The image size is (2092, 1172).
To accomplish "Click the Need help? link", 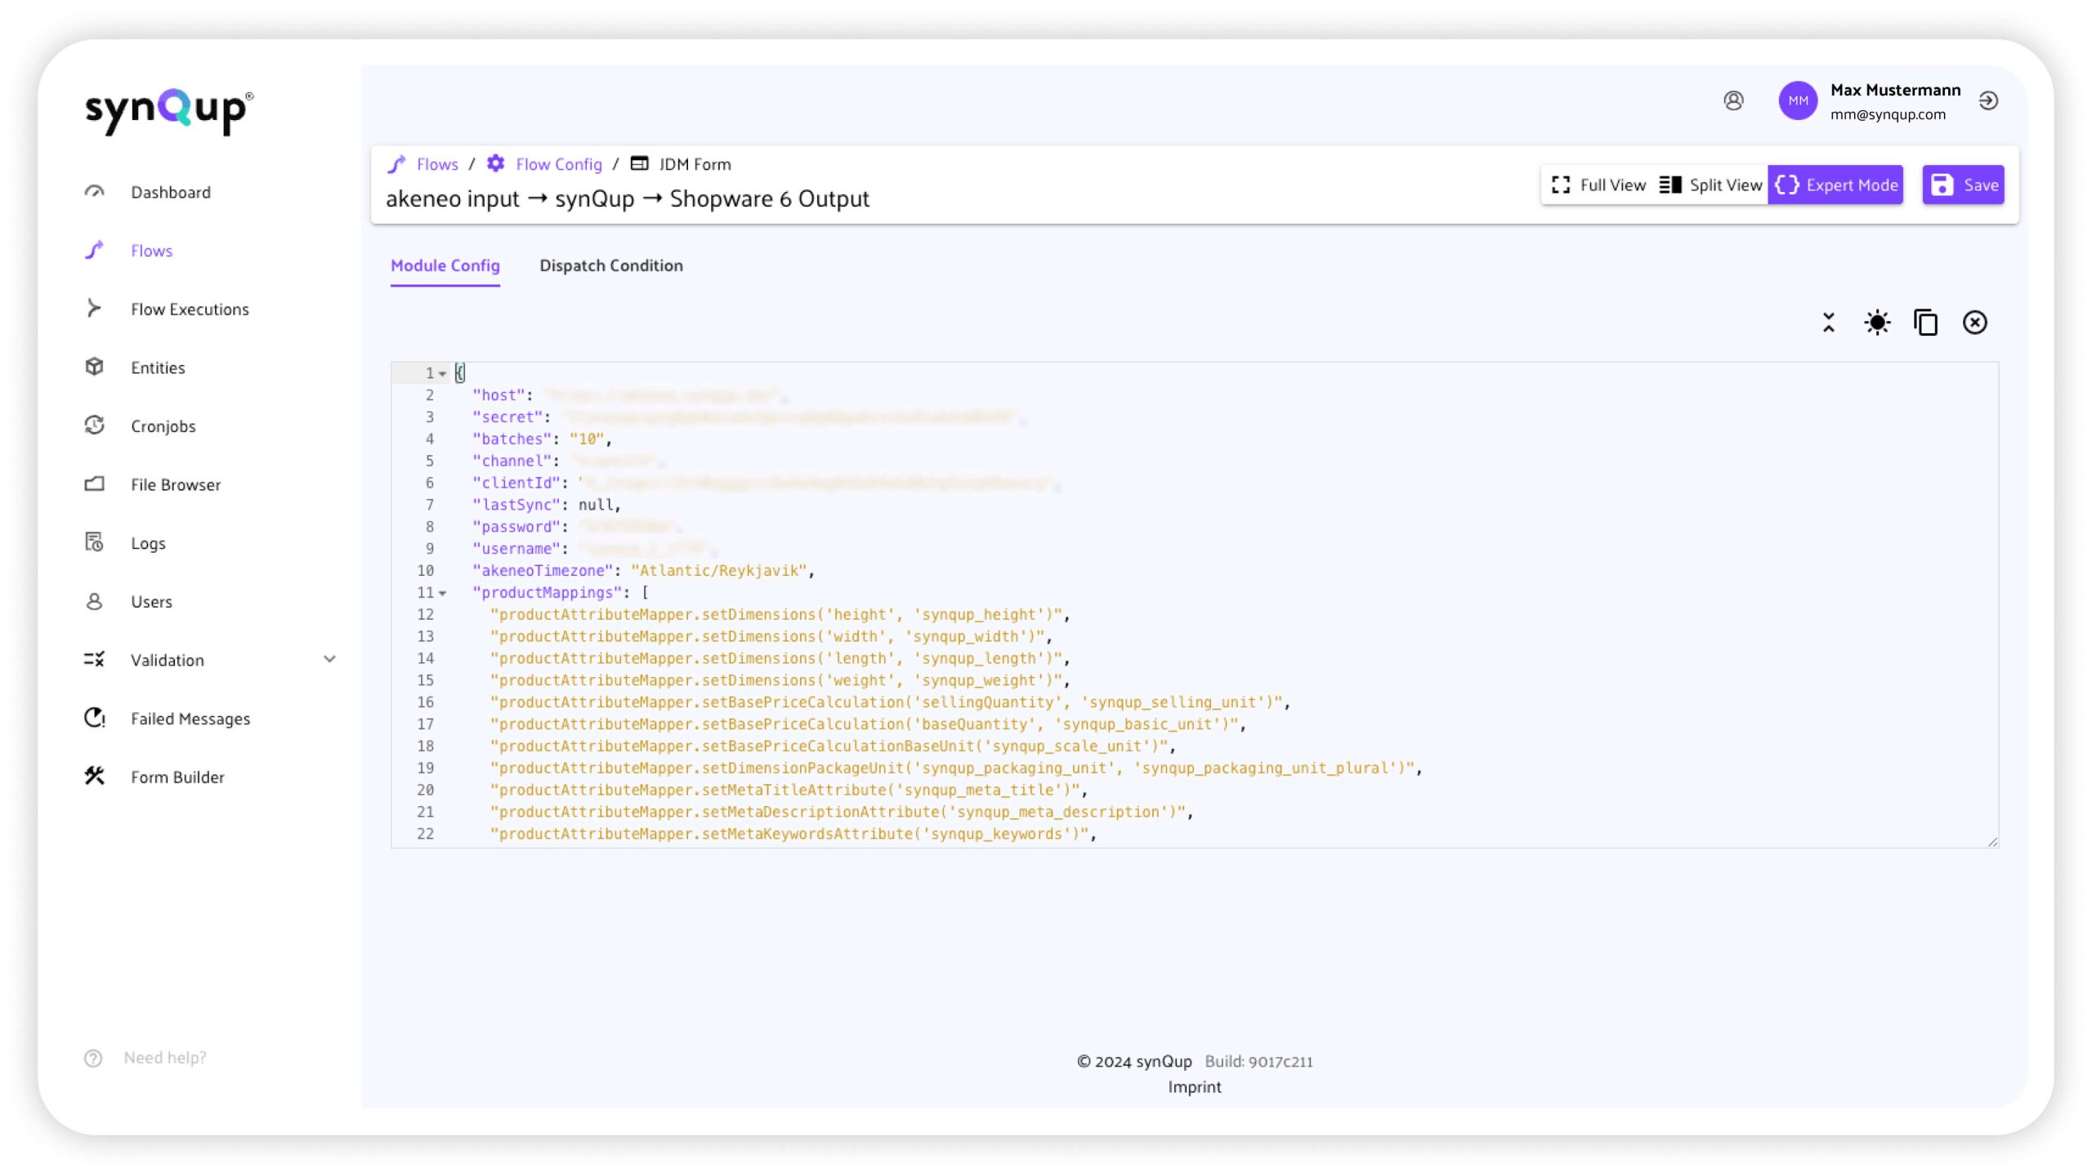I will pyautogui.click(x=165, y=1058).
